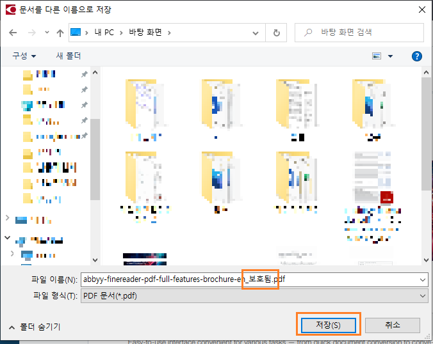Select the third pinned sidebar item with teal icon
The image size is (433, 344).
[x=43, y=105]
